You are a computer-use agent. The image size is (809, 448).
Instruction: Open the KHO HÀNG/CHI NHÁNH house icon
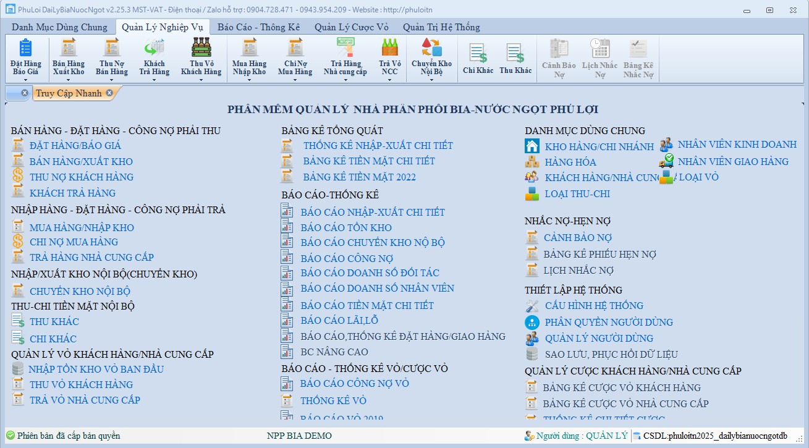532,146
